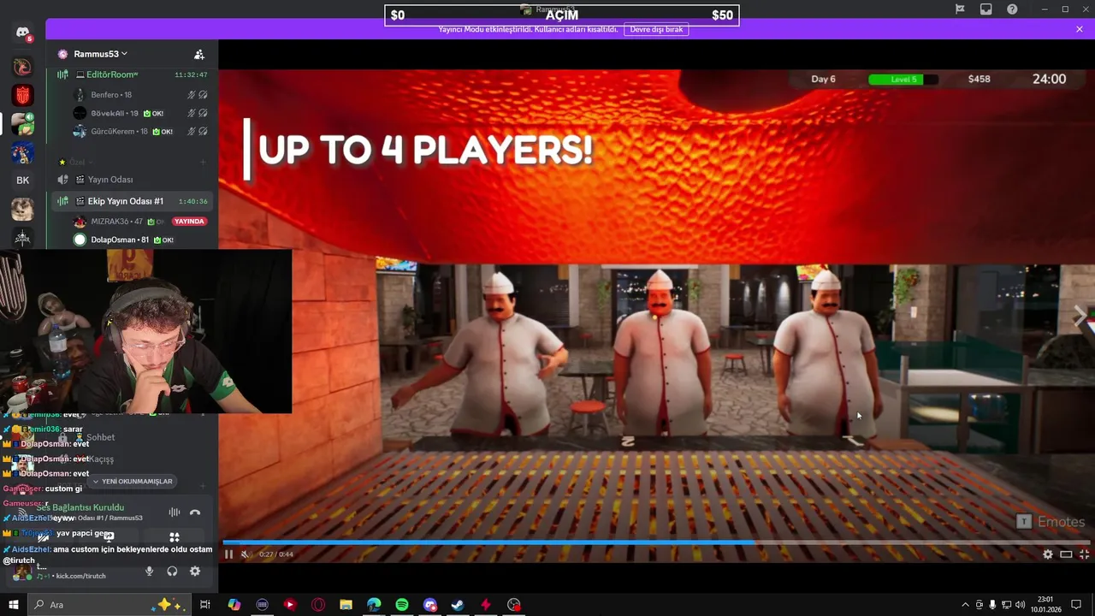1095x616 pixels.
Task: Open the clock and date flyout
Action: (x=1045, y=605)
